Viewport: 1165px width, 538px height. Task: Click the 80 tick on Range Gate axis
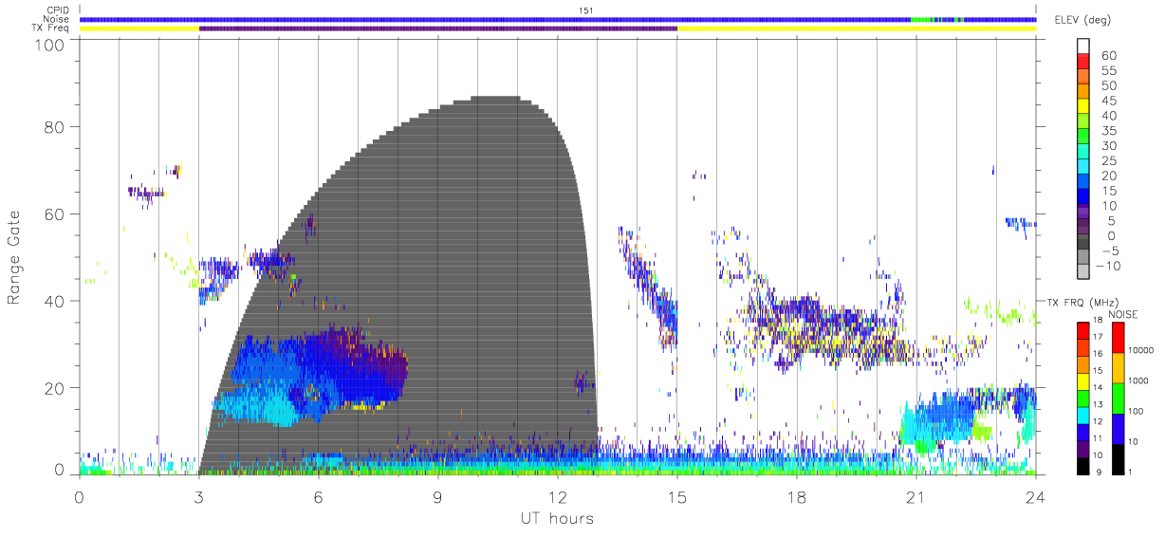point(55,127)
